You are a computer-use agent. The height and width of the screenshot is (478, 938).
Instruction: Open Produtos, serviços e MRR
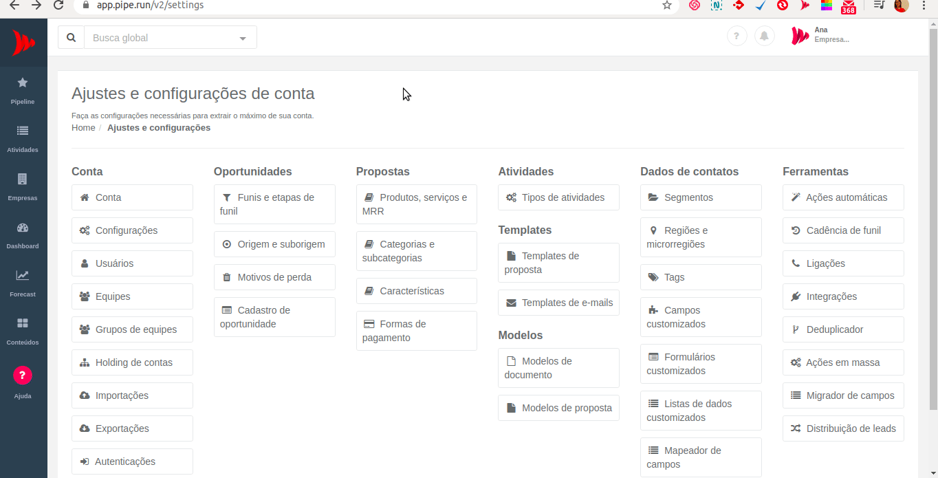tap(417, 204)
